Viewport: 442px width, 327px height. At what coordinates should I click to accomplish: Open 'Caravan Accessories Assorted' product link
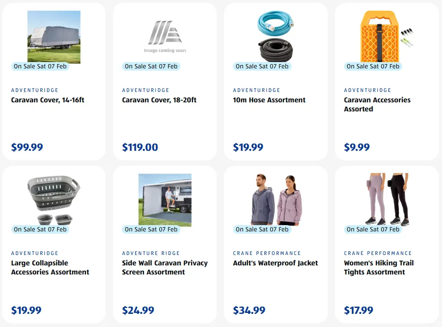377,105
